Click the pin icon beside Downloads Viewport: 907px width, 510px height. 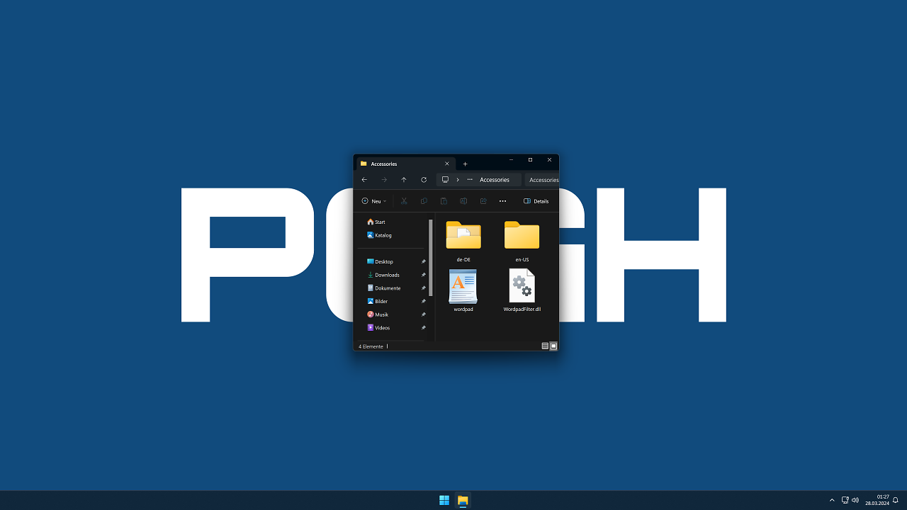424,275
